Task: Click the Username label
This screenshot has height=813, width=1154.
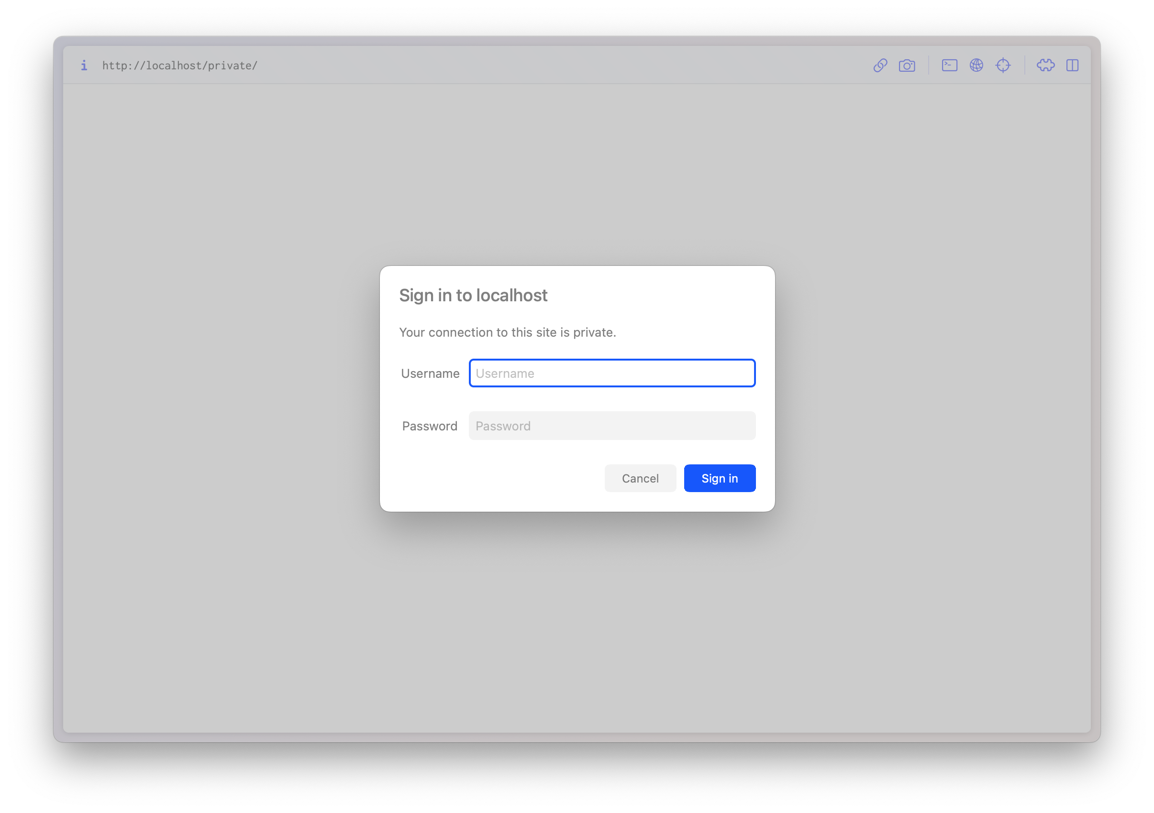Action: pyautogui.click(x=430, y=374)
